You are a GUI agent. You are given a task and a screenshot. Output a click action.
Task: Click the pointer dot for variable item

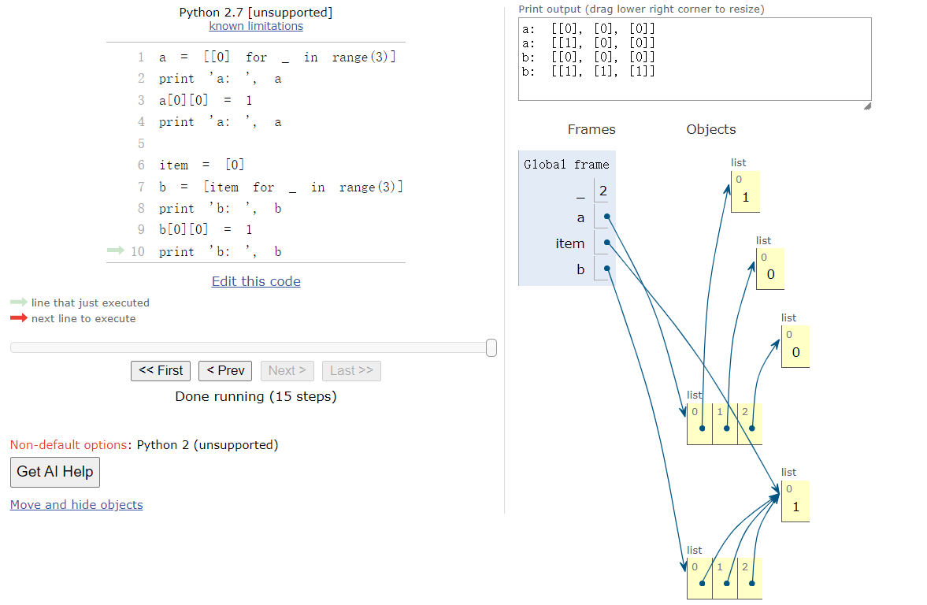tap(606, 243)
